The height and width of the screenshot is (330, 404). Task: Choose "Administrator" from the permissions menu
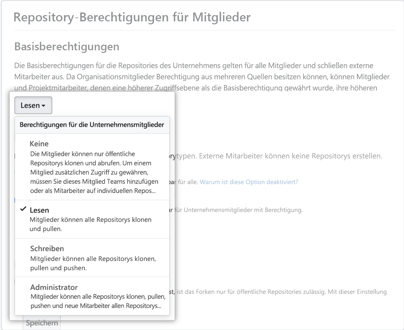(x=54, y=287)
